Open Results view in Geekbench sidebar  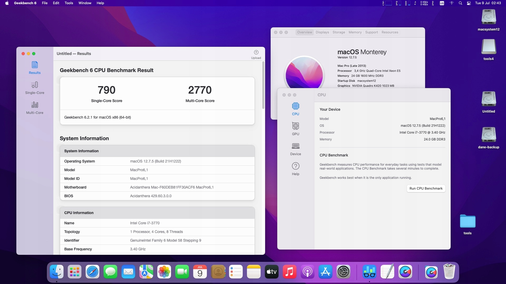pos(35,68)
